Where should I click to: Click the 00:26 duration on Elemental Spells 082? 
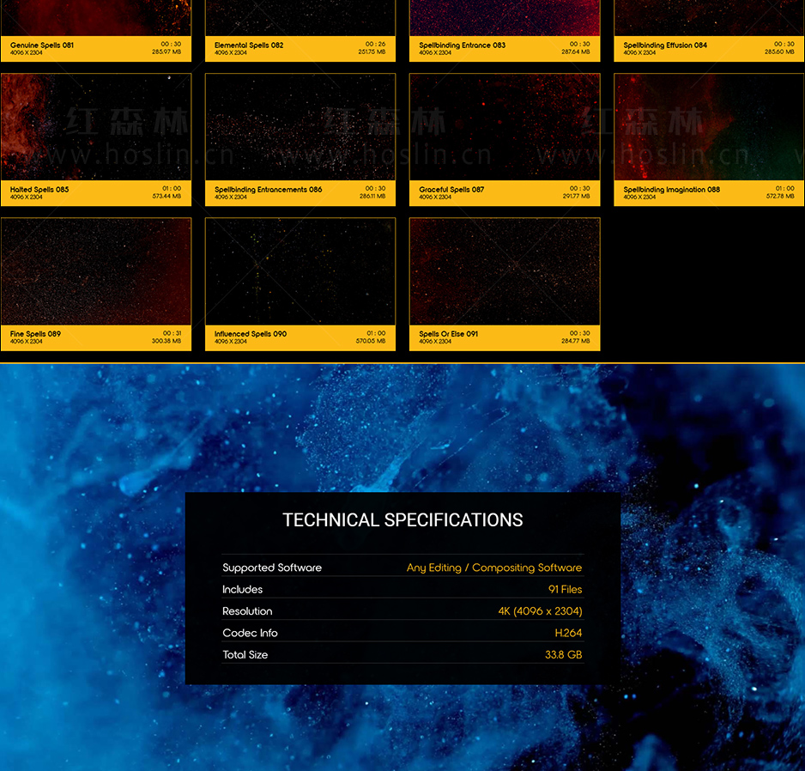[375, 44]
